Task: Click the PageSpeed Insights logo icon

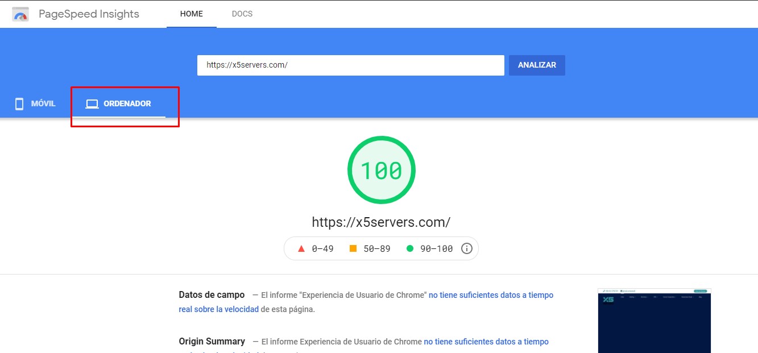Action: pyautogui.click(x=20, y=14)
